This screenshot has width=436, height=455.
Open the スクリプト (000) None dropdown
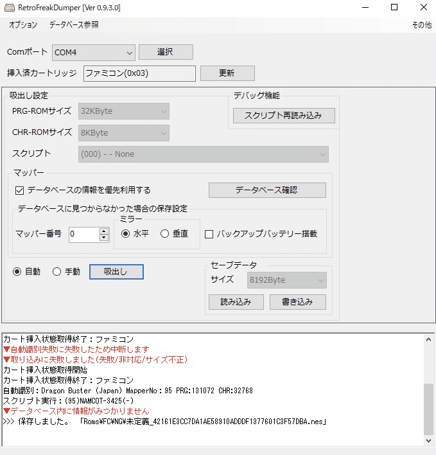(203, 154)
